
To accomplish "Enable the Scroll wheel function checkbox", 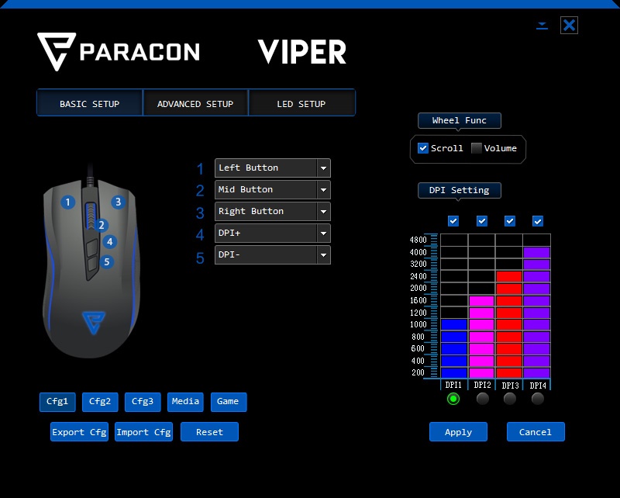I will pos(423,148).
